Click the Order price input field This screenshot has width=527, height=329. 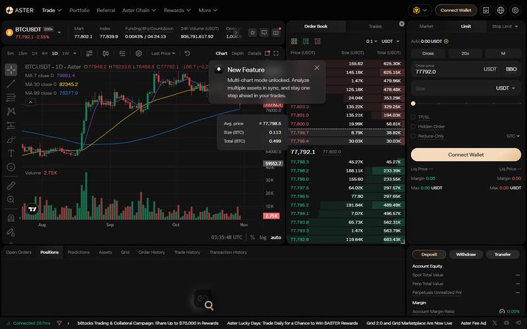click(x=466, y=69)
